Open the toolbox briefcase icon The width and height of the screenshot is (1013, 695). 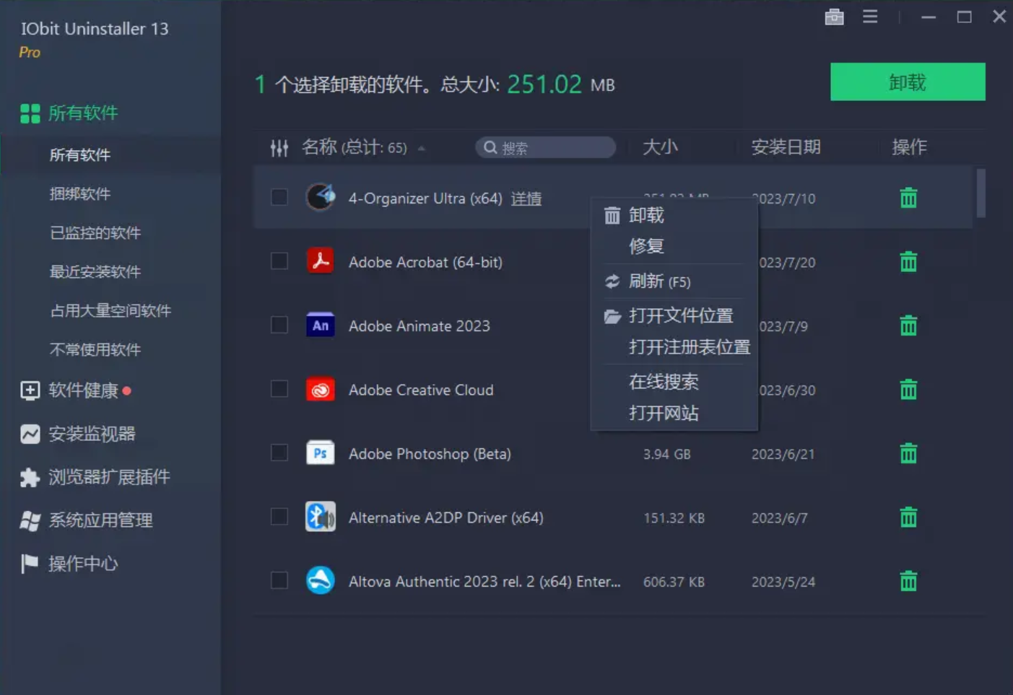(x=834, y=17)
